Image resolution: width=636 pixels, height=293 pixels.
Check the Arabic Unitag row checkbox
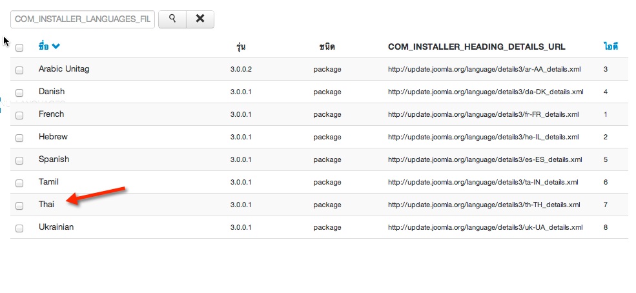point(19,70)
